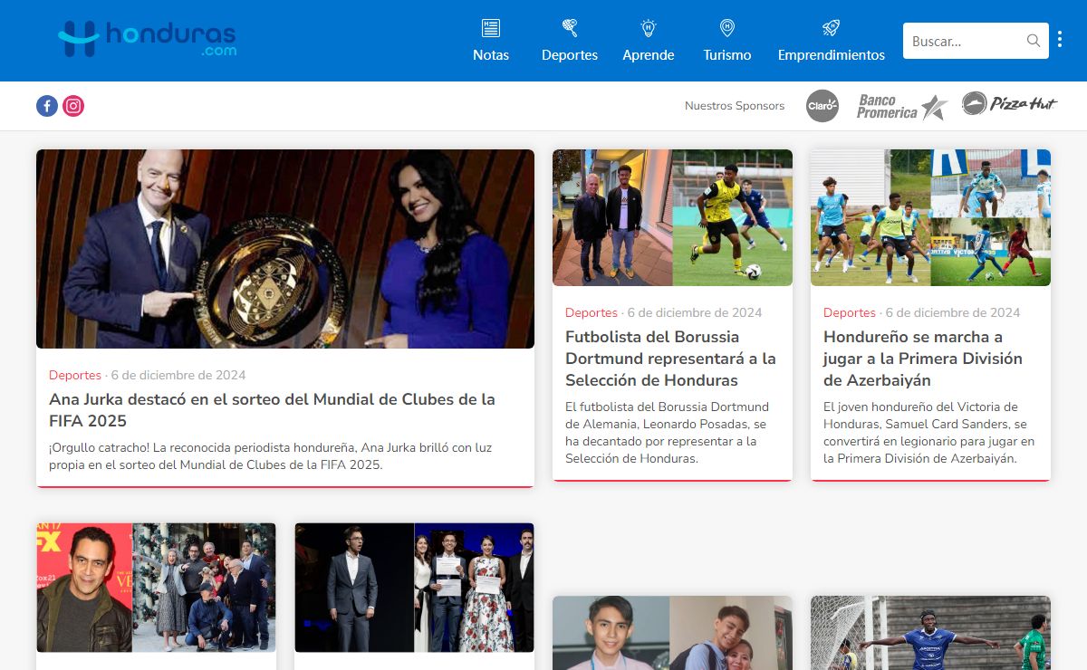The image size is (1087, 670).
Task: Open the Turismo location pin icon
Action: coord(727,28)
